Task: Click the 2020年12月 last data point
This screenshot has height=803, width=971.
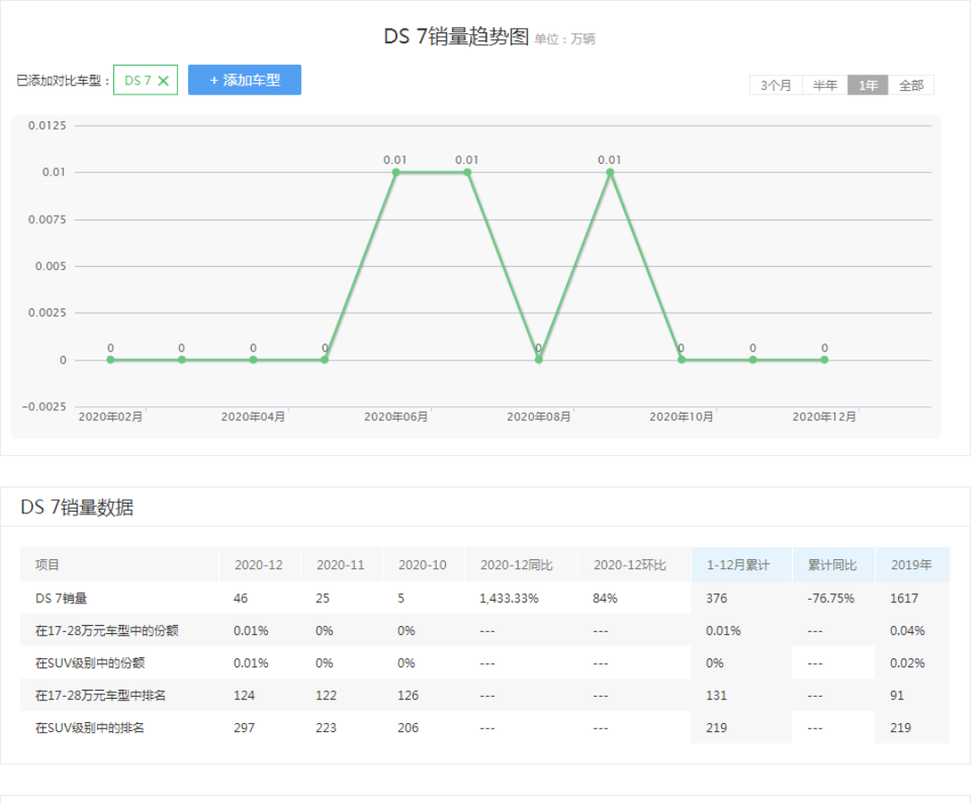Action: tap(824, 360)
